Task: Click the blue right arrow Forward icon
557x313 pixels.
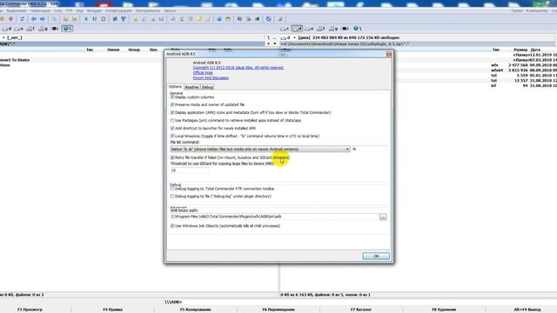Action: click(x=43, y=19)
